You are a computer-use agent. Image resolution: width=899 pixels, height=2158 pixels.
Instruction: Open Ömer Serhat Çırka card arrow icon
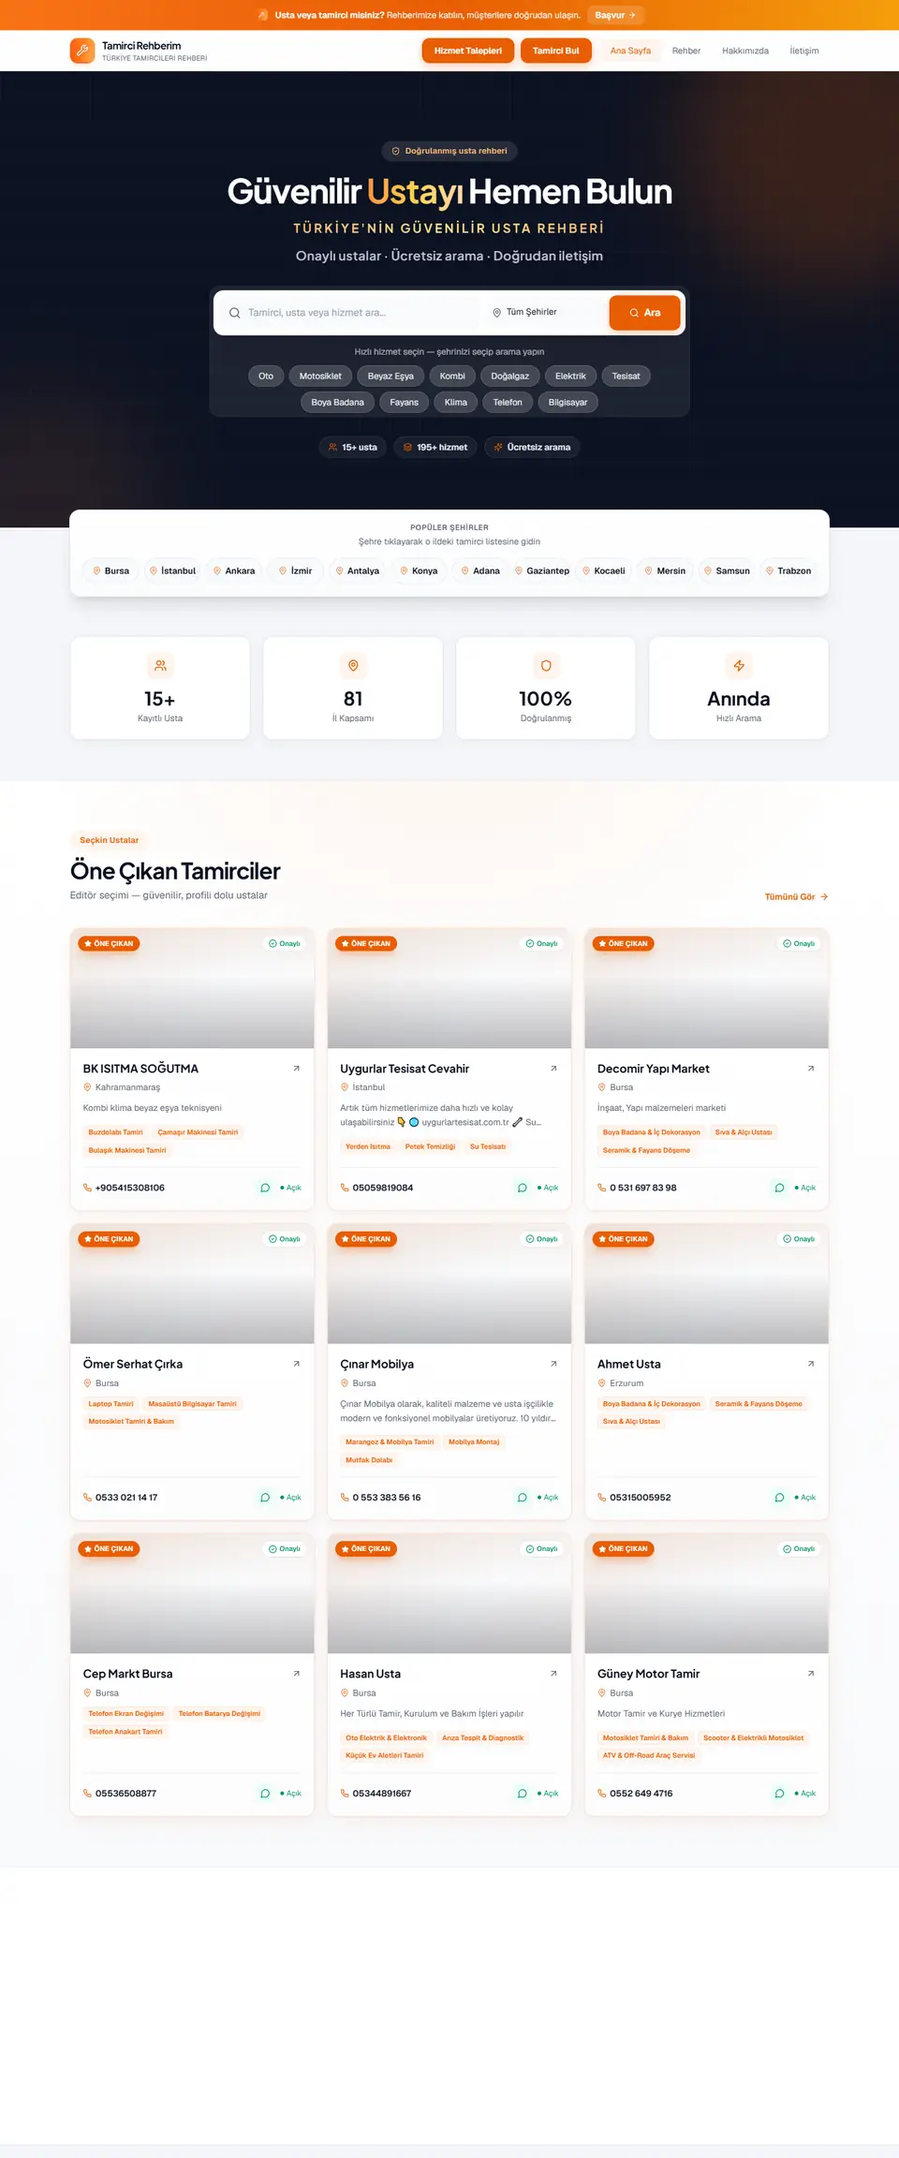(x=297, y=1364)
